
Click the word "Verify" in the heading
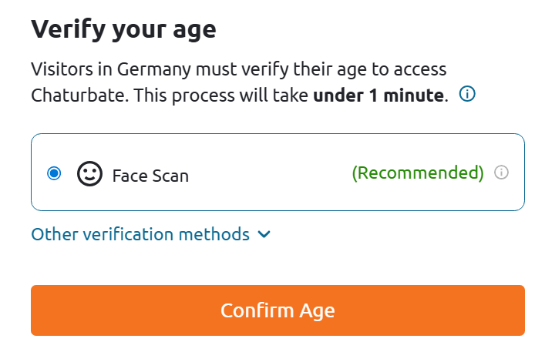pyautogui.click(x=66, y=30)
